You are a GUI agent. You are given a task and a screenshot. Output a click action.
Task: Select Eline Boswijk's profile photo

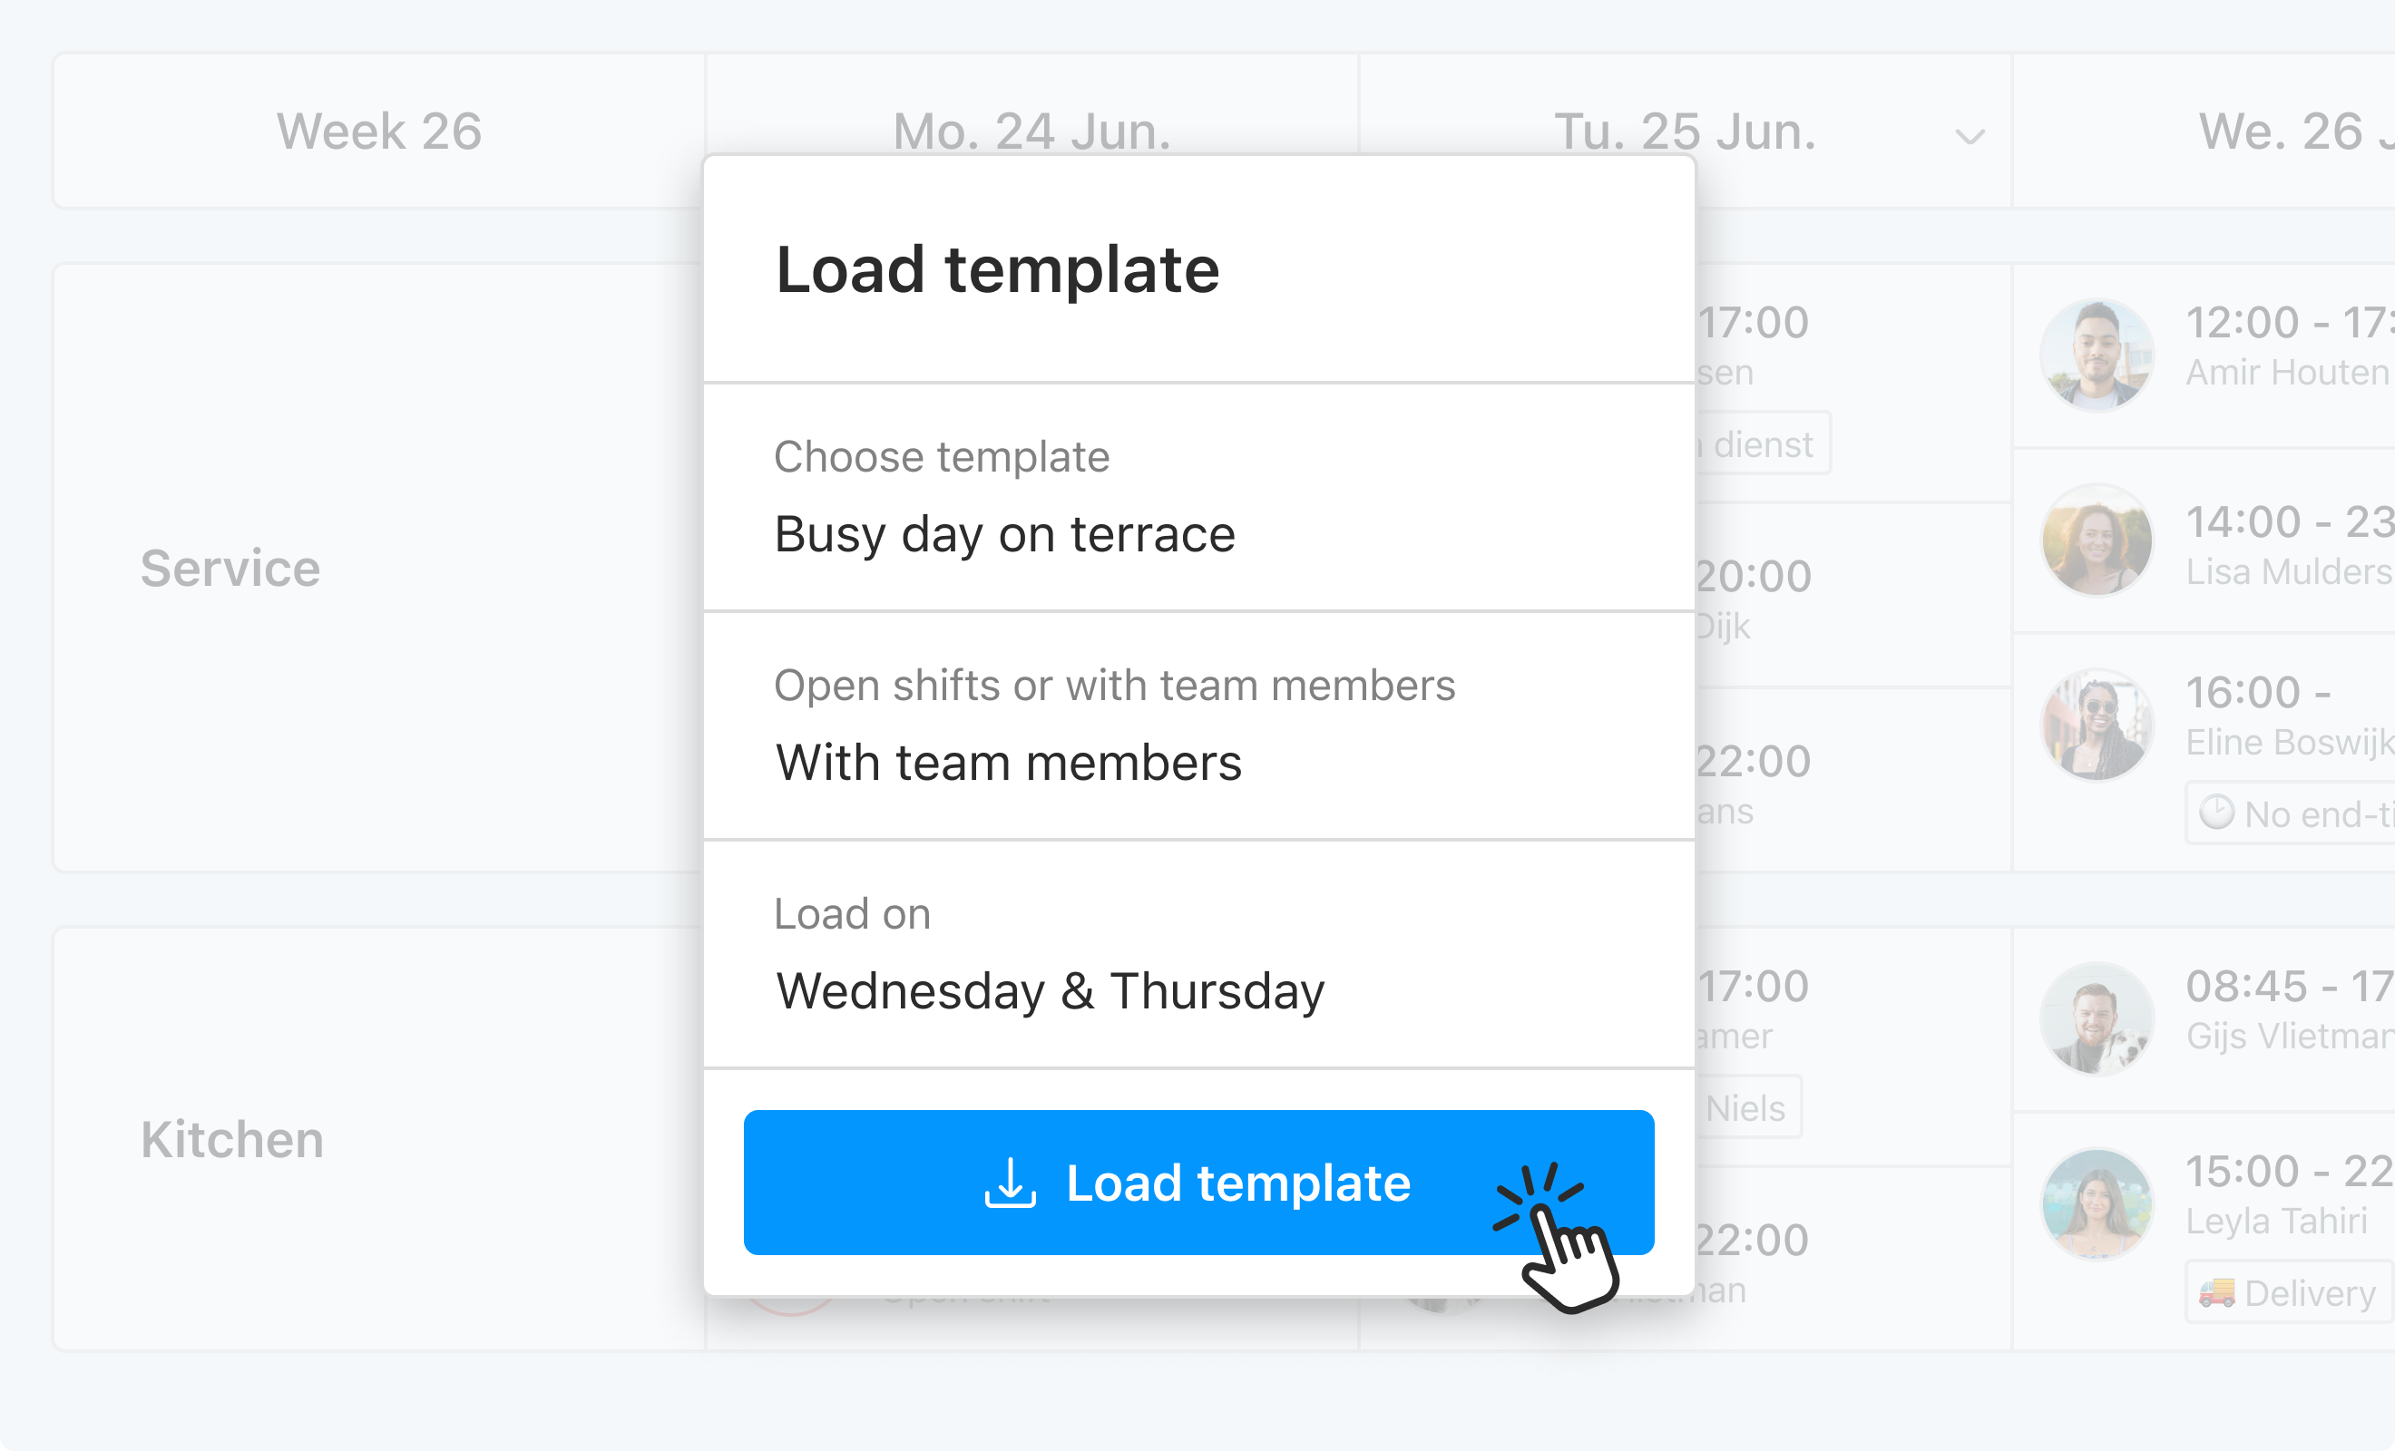point(2097,724)
